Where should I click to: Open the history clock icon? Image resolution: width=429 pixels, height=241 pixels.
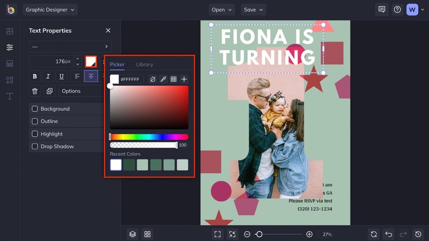(418, 234)
